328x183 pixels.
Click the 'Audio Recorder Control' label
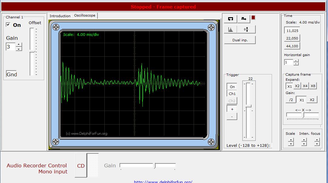click(37, 166)
